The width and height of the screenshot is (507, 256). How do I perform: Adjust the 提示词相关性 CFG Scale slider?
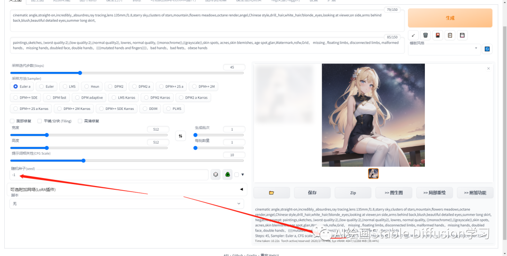pyautogui.click(x=127, y=161)
